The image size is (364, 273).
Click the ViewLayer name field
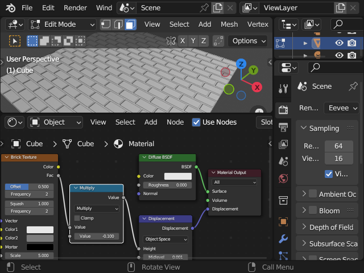point(297,8)
